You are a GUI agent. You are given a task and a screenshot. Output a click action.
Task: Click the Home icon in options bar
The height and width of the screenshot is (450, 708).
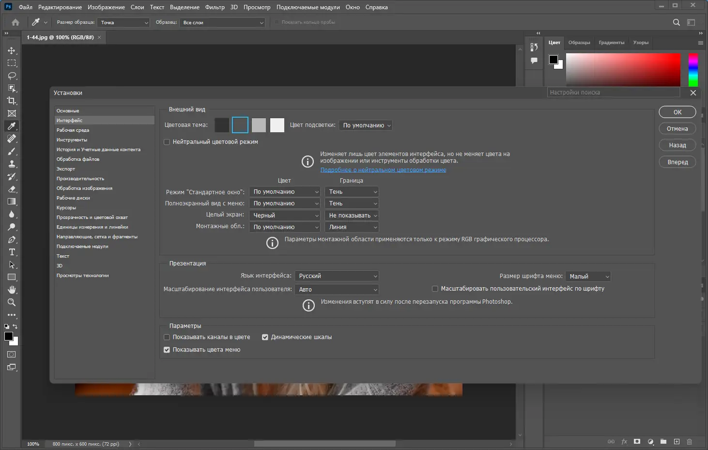pos(15,22)
